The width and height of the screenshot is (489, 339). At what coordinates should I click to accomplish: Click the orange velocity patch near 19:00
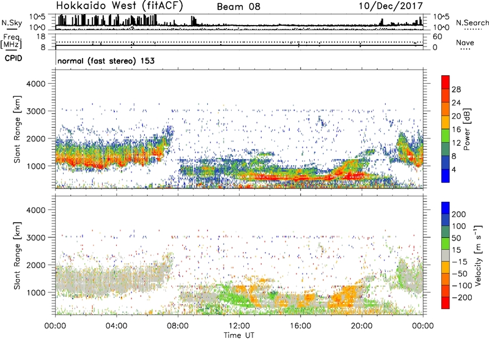point(345,295)
